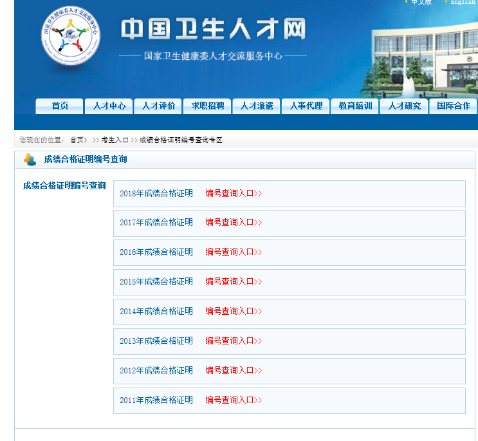The width and height of the screenshot is (478, 441).
Task: Click the 2013年成绩合格证明 label text
Action: pos(156,341)
